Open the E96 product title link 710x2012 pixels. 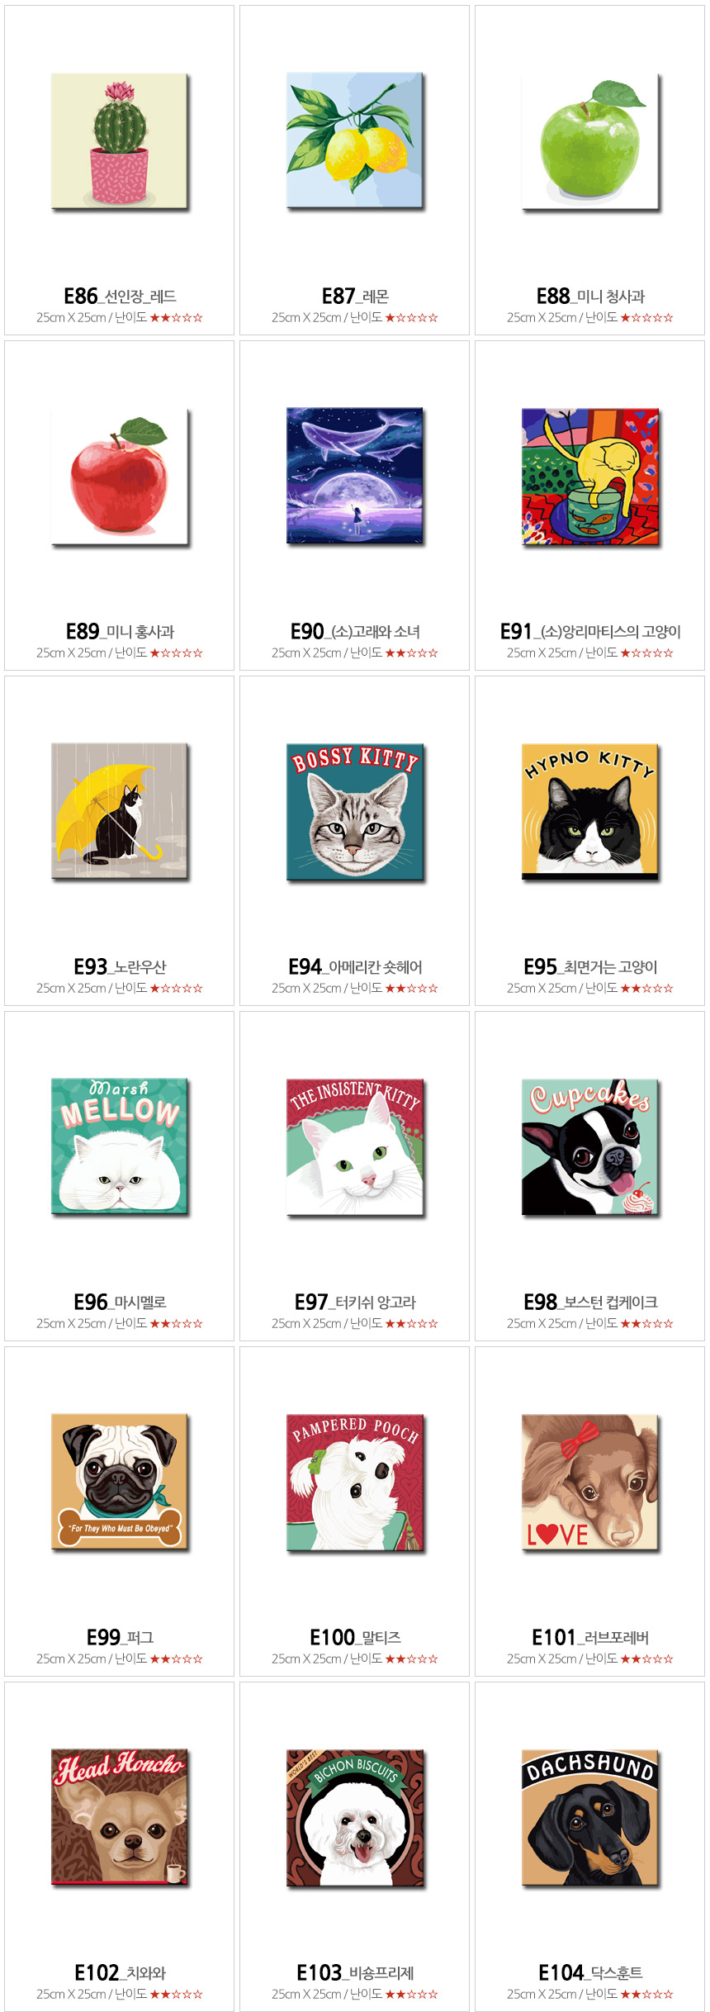click(120, 1302)
